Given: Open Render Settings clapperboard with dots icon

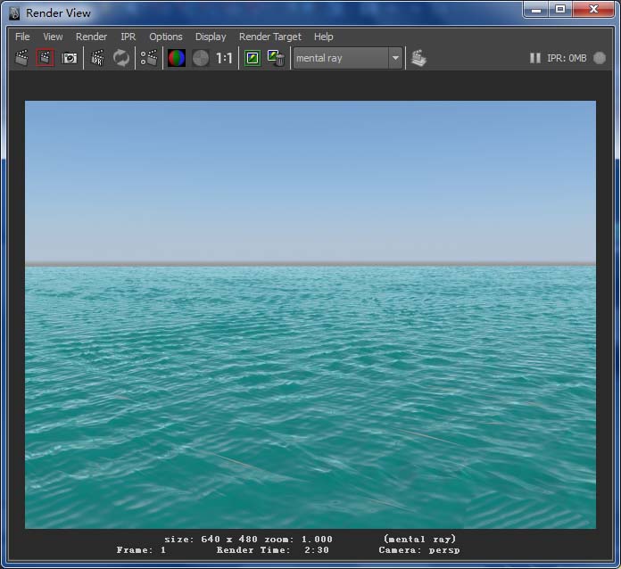Looking at the screenshot, I should (149, 58).
